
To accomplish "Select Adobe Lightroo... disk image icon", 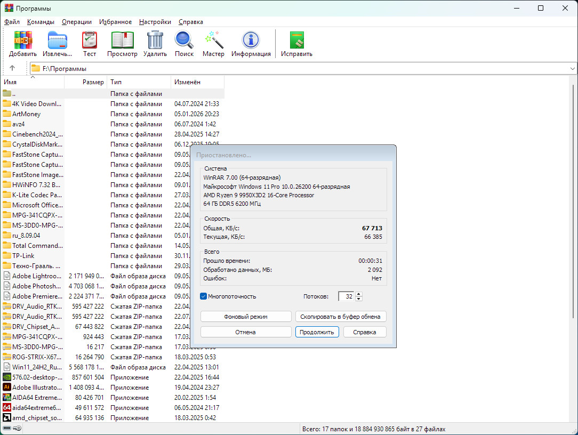I will coord(6,276).
